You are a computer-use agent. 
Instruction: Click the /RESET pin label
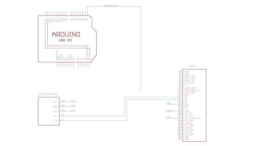pyautogui.click(x=62, y=56)
